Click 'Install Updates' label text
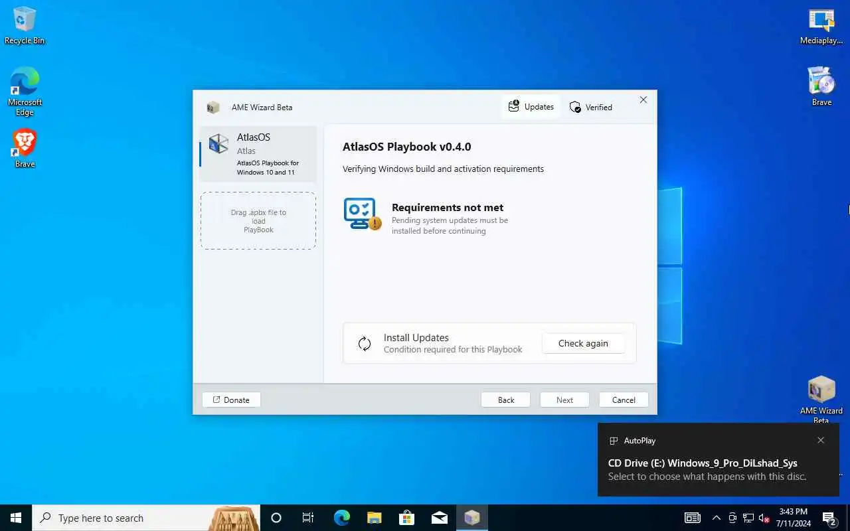850x531 pixels. 416,338
